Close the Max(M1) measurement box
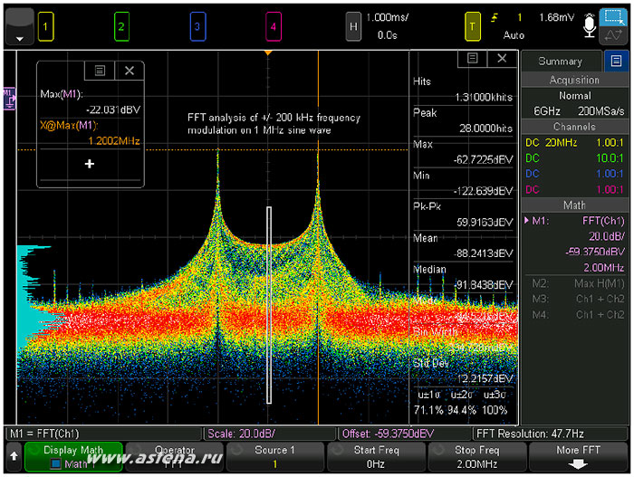 [x=130, y=71]
